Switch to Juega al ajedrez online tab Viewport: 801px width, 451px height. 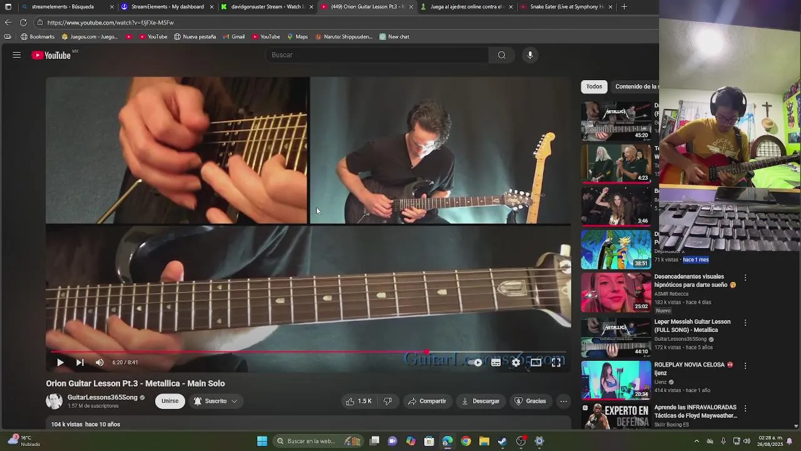tap(466, 7)
